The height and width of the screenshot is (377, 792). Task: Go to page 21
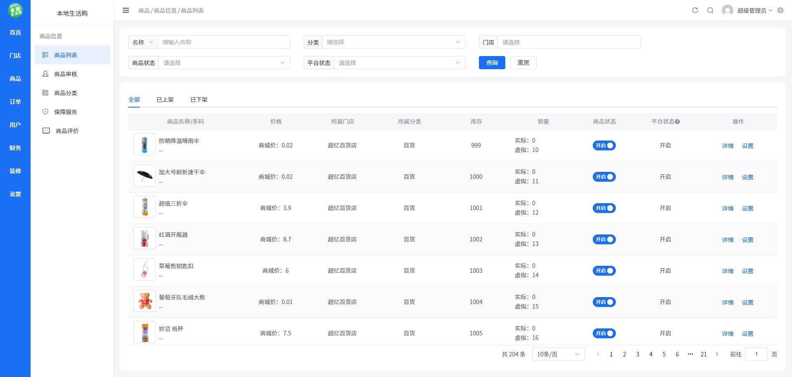coord(704,354)
